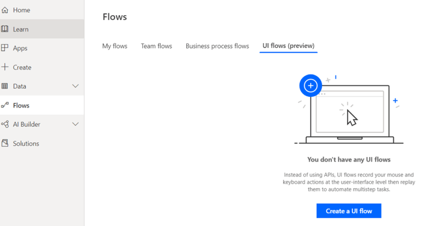Click the Solutions icon in sidebar
Viewport: 421px width, 226px height.
pyautogui.click(x=5, y=143)
